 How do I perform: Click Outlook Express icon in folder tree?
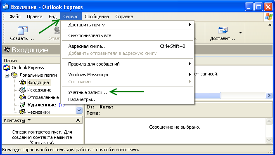[7, 68]
